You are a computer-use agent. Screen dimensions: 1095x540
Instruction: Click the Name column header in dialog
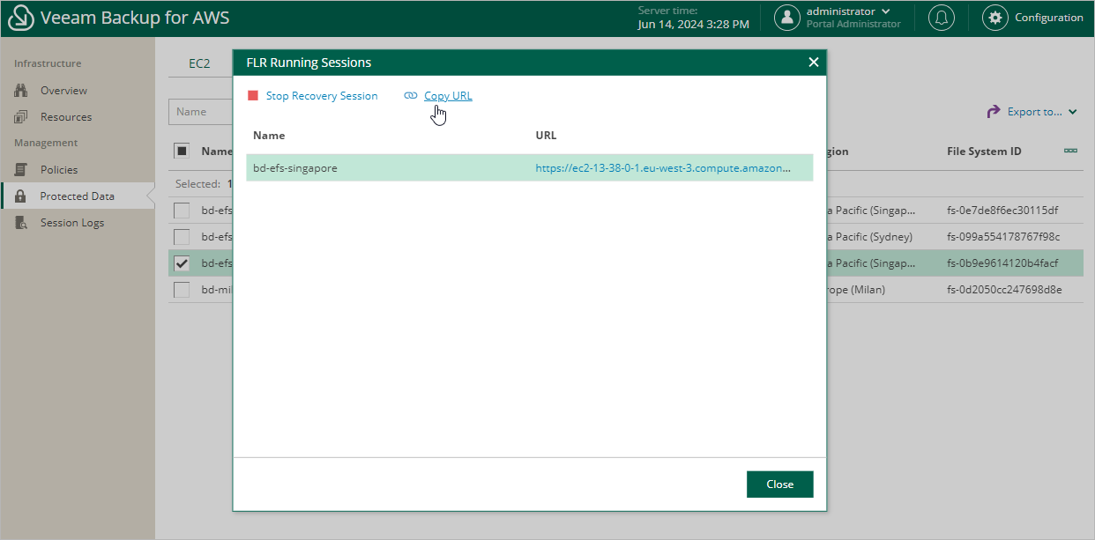[269, 136]
